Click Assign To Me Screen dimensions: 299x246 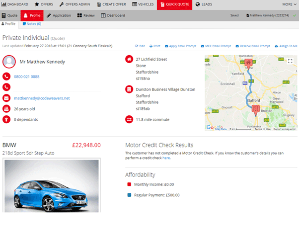click(x=286, y=46)
